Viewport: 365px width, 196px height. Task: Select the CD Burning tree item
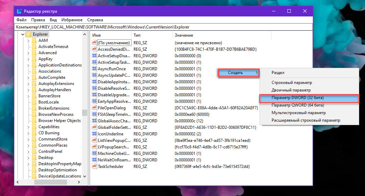point(49,133)
